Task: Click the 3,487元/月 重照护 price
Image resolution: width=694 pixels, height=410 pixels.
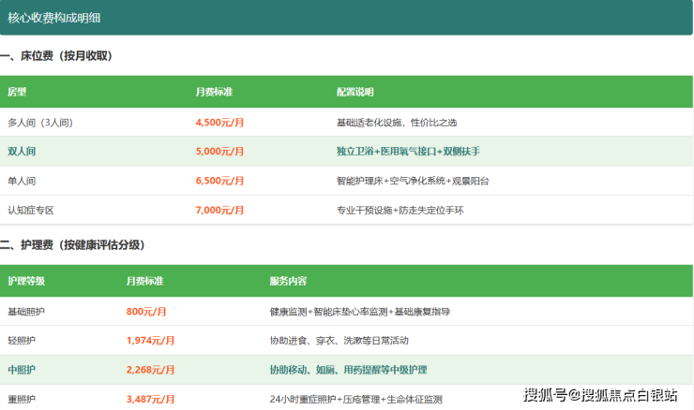Action: coord(150,400)
